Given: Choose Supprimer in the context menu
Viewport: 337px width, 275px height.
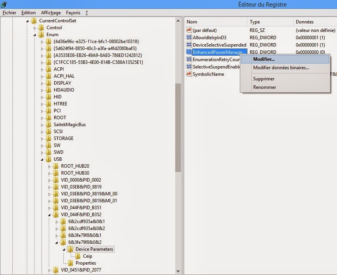Looking at the screenshot, I should [285, 79].
